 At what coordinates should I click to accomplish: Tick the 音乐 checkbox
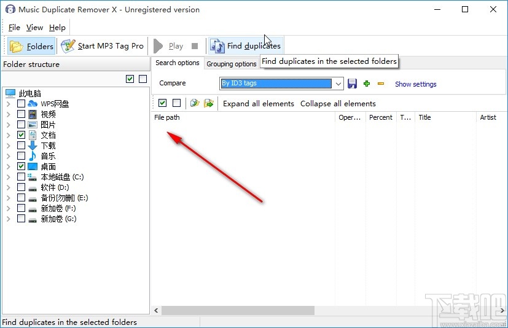[21, 156]
